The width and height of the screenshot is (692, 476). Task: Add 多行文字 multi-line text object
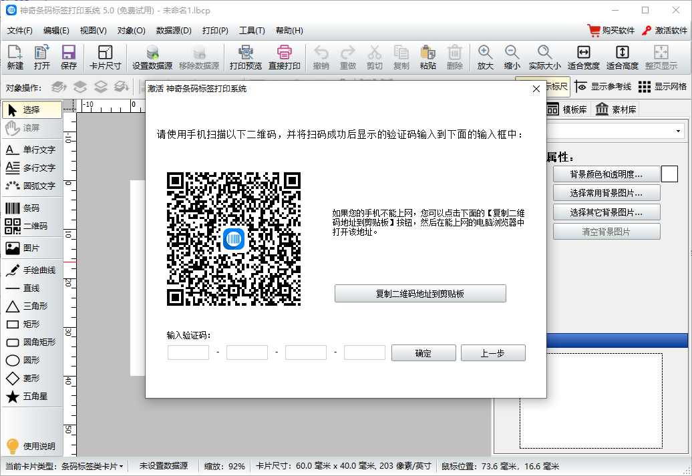pos(32,168)
